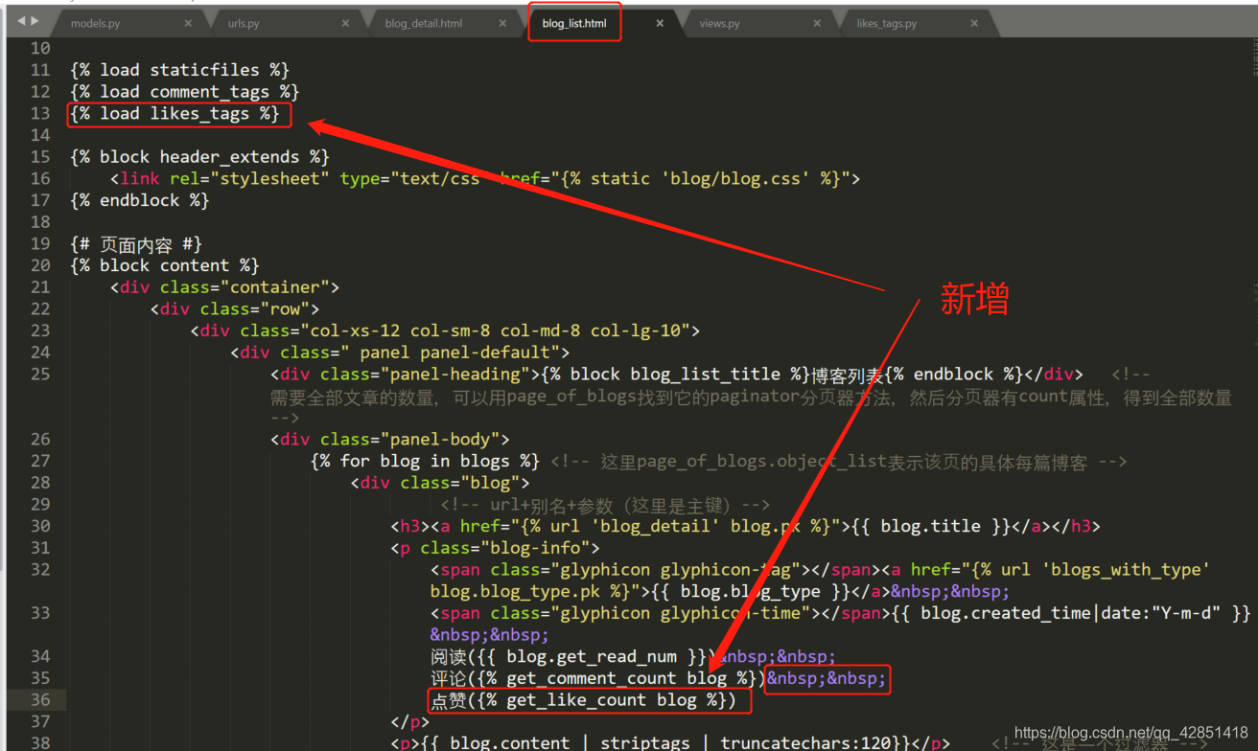Select the blog_list.html tab
Viewport: 1258px width, 751px height.
[573, 23]
